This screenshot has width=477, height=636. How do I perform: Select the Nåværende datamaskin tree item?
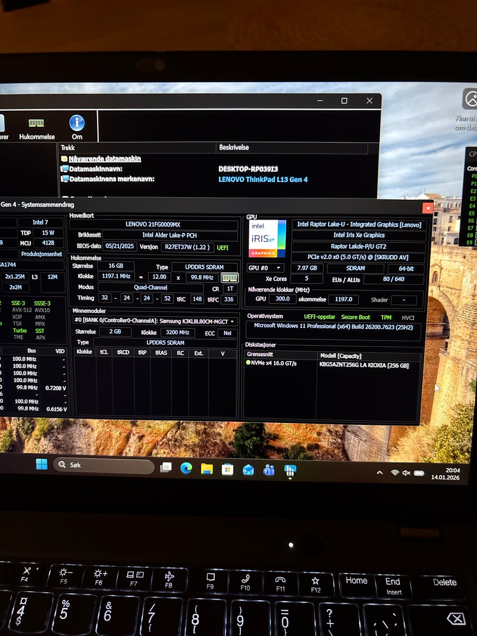105,159
